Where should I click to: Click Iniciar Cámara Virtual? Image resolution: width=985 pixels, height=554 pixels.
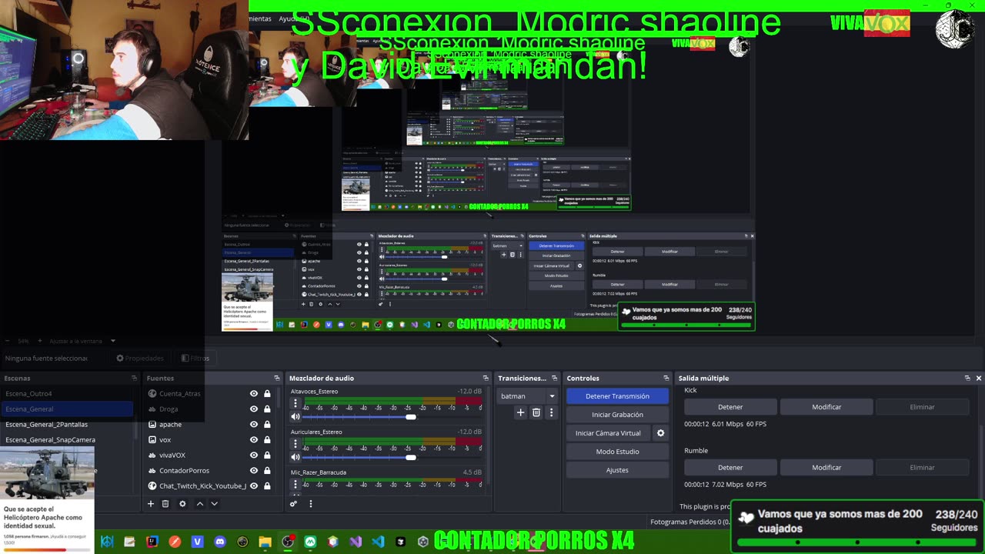pyautogui.click(x=608, y=433)
